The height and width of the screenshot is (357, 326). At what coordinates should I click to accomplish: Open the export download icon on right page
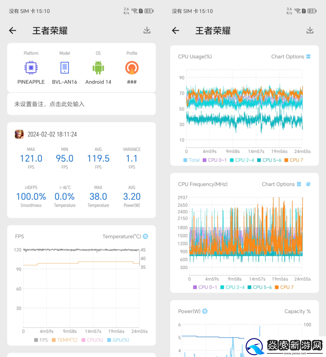(x=310, y=30)
